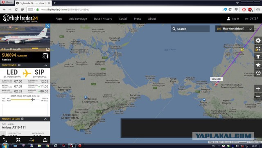Open 3D view of flight SU6894
The width and height of the screenshot is (262, 148).
[45, 56]
